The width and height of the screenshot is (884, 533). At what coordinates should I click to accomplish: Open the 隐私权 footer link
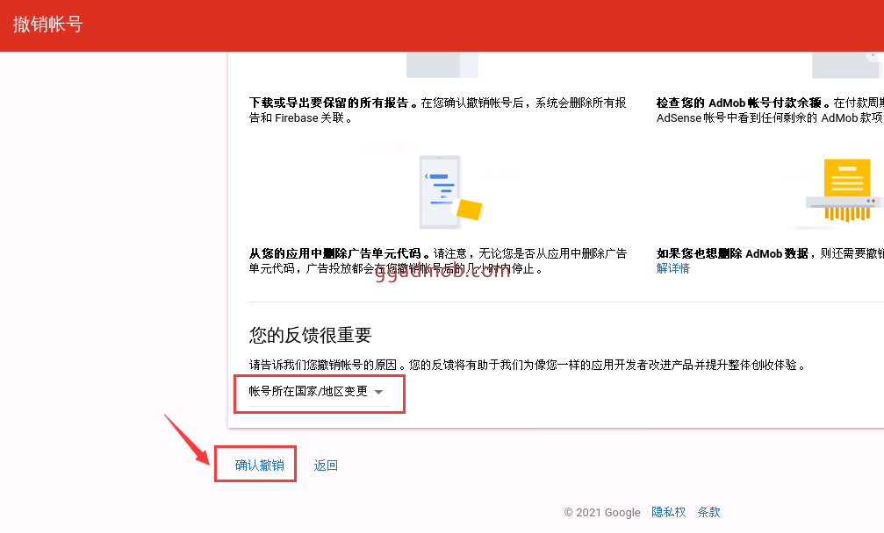coord(669,513)
